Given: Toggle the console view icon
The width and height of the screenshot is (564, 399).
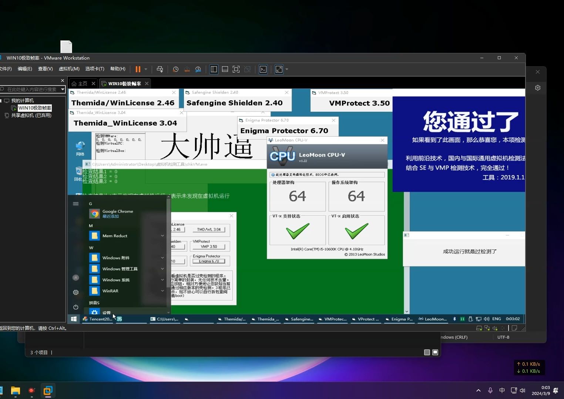Looking at the screenshot, I should click(263, 69).
